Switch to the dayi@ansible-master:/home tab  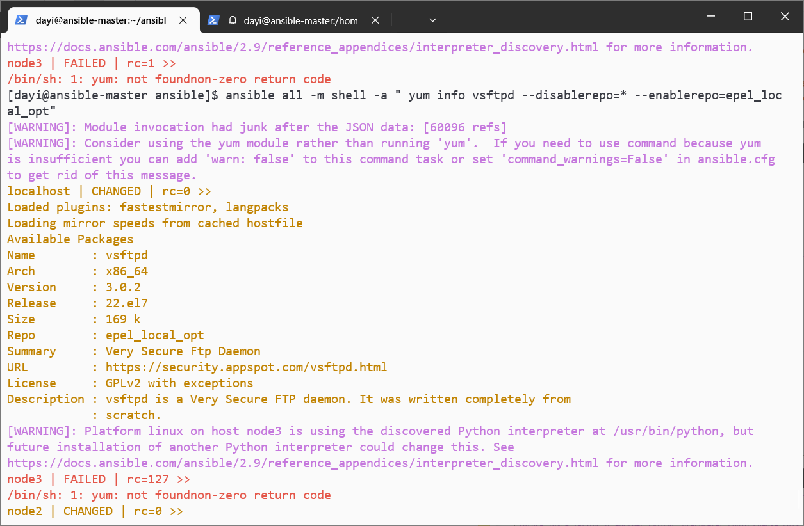295,20
